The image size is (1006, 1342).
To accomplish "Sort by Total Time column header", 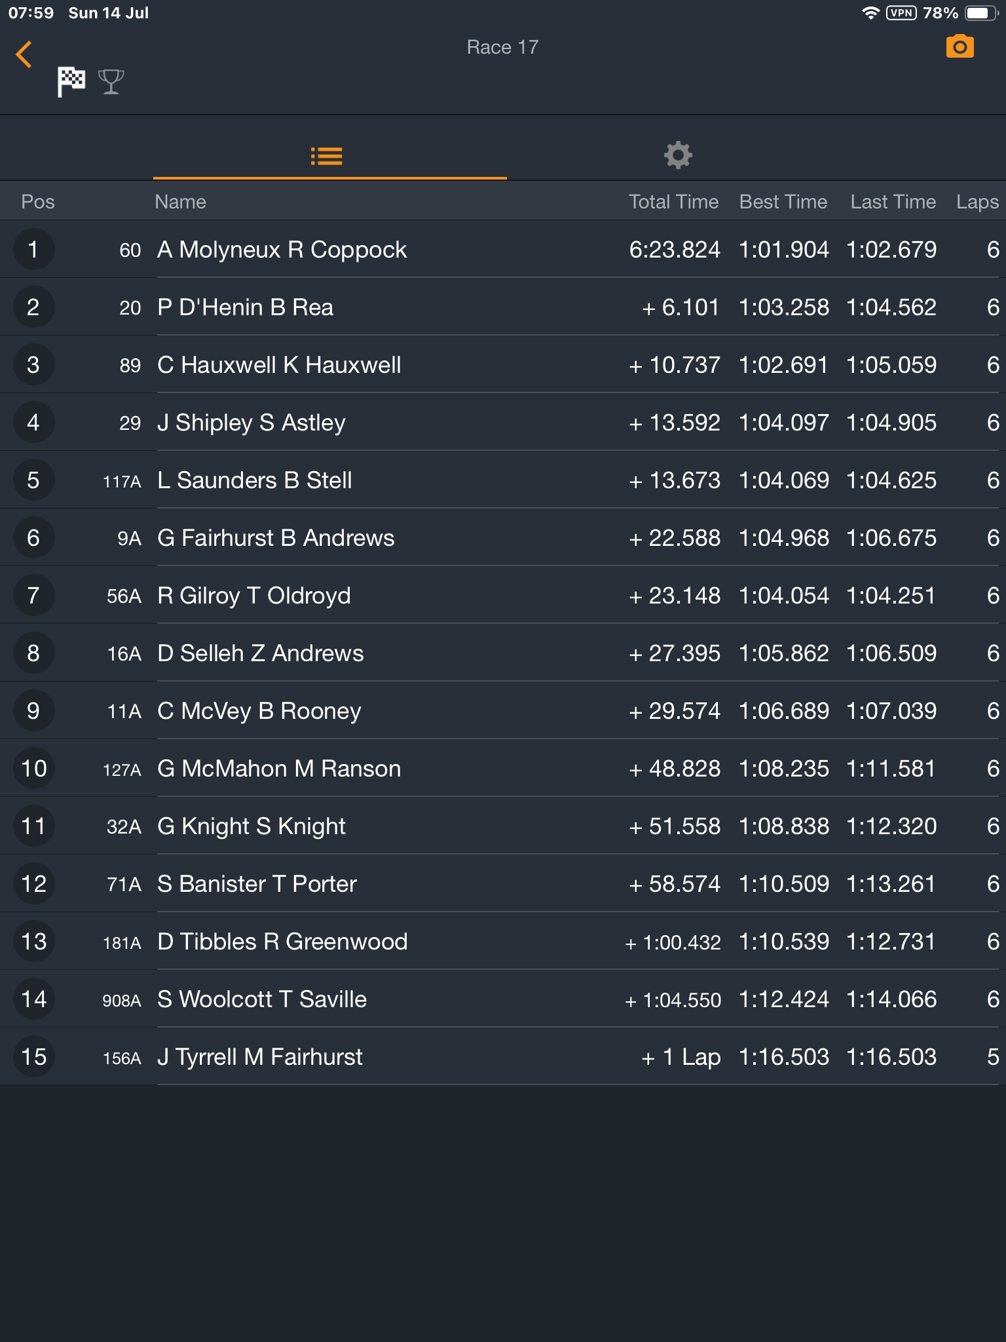I will click(673, 202).
